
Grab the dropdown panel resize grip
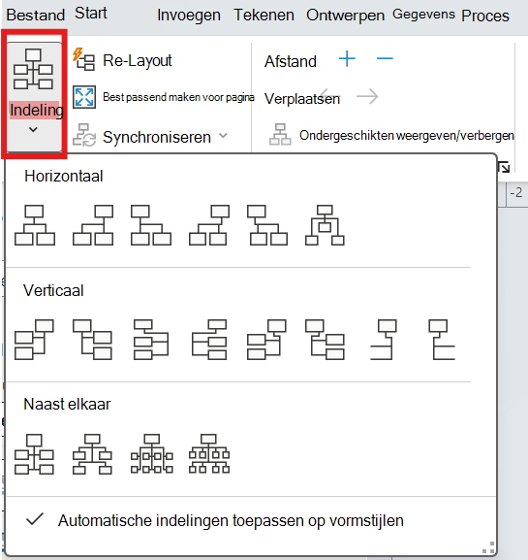click(488, 547)
